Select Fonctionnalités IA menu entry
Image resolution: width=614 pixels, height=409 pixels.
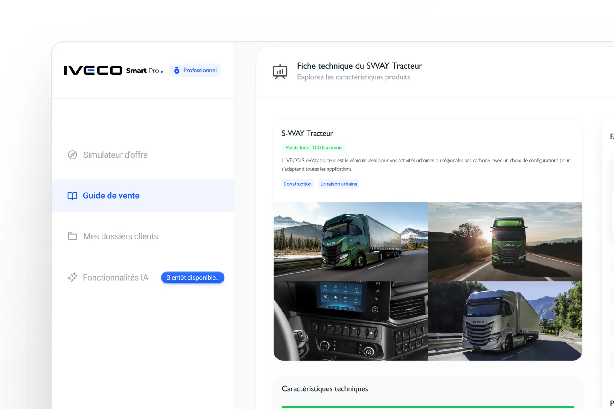[x=116, y=277]
